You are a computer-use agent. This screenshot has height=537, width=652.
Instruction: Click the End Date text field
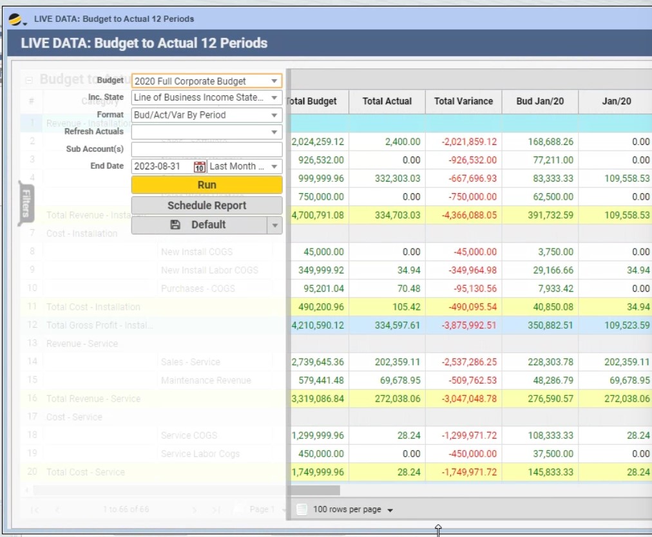[162, 166]
